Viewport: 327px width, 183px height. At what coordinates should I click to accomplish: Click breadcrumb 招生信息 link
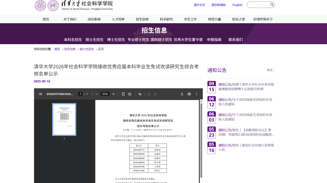(x=70, y=49)
